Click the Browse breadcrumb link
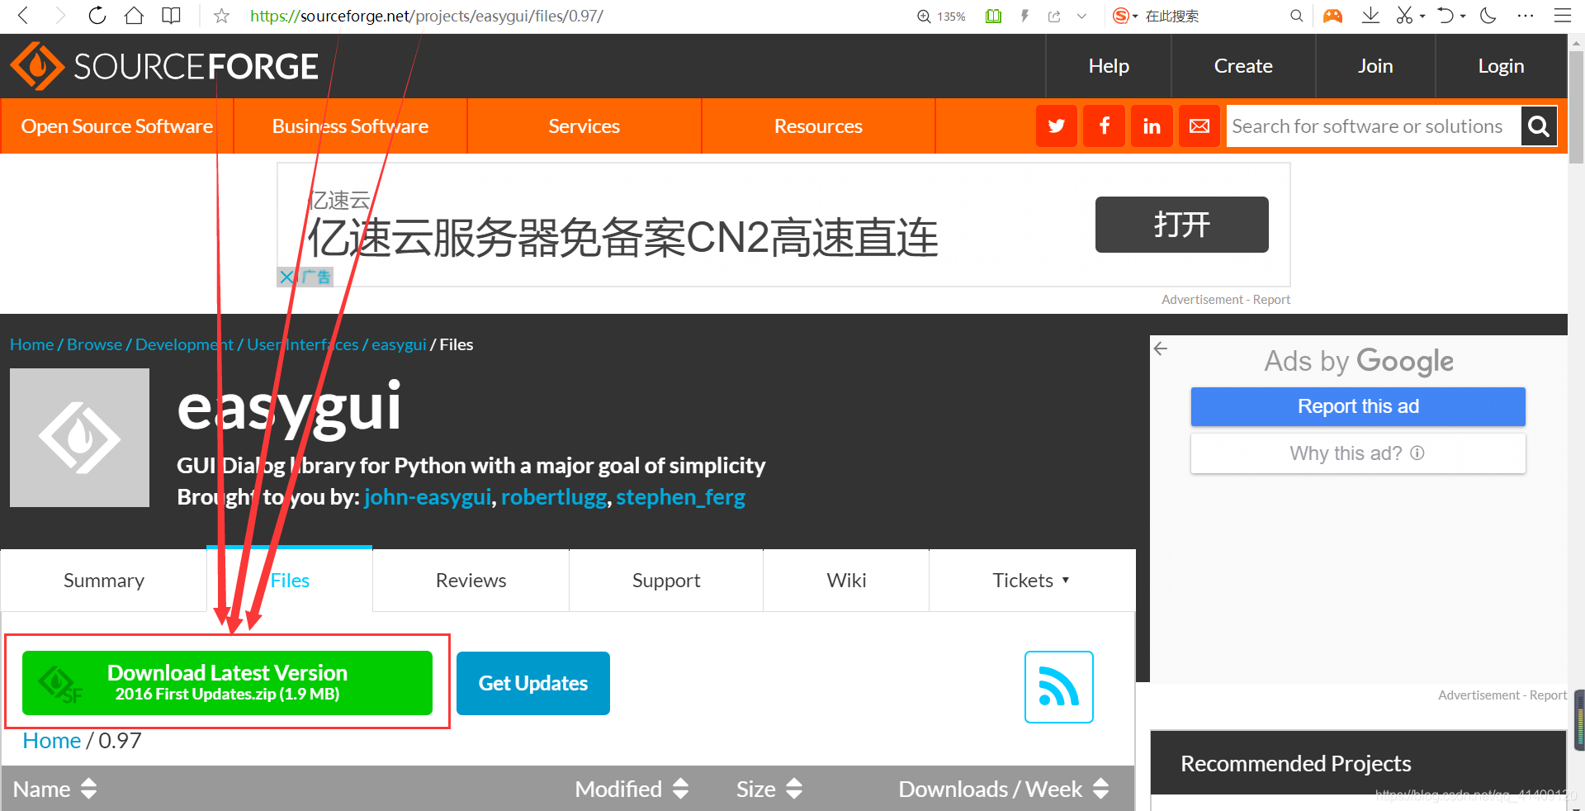The width and height of the screenshot is (1585, 811). [x=94, y=344]
